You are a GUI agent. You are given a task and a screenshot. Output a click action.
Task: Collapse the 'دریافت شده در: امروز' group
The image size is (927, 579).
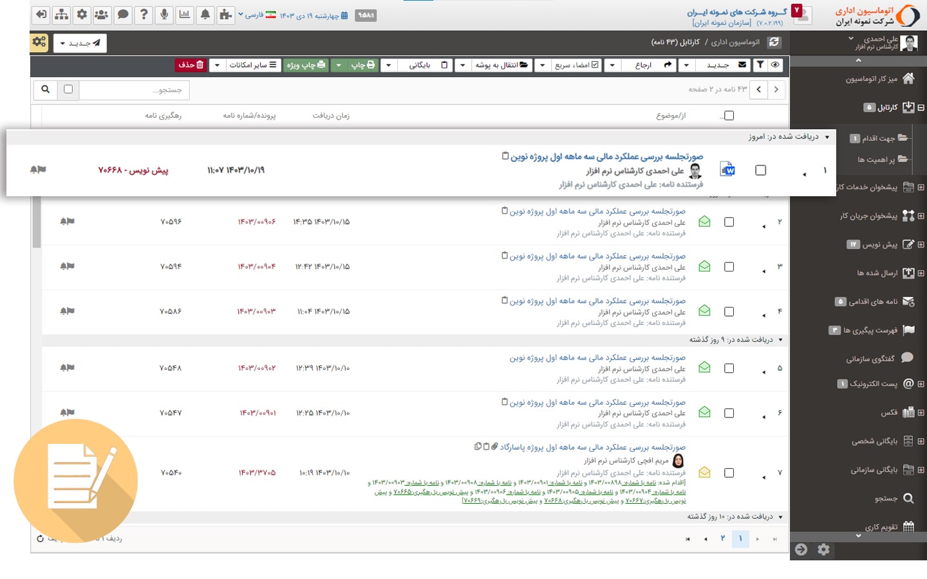[x=827, y=137]
